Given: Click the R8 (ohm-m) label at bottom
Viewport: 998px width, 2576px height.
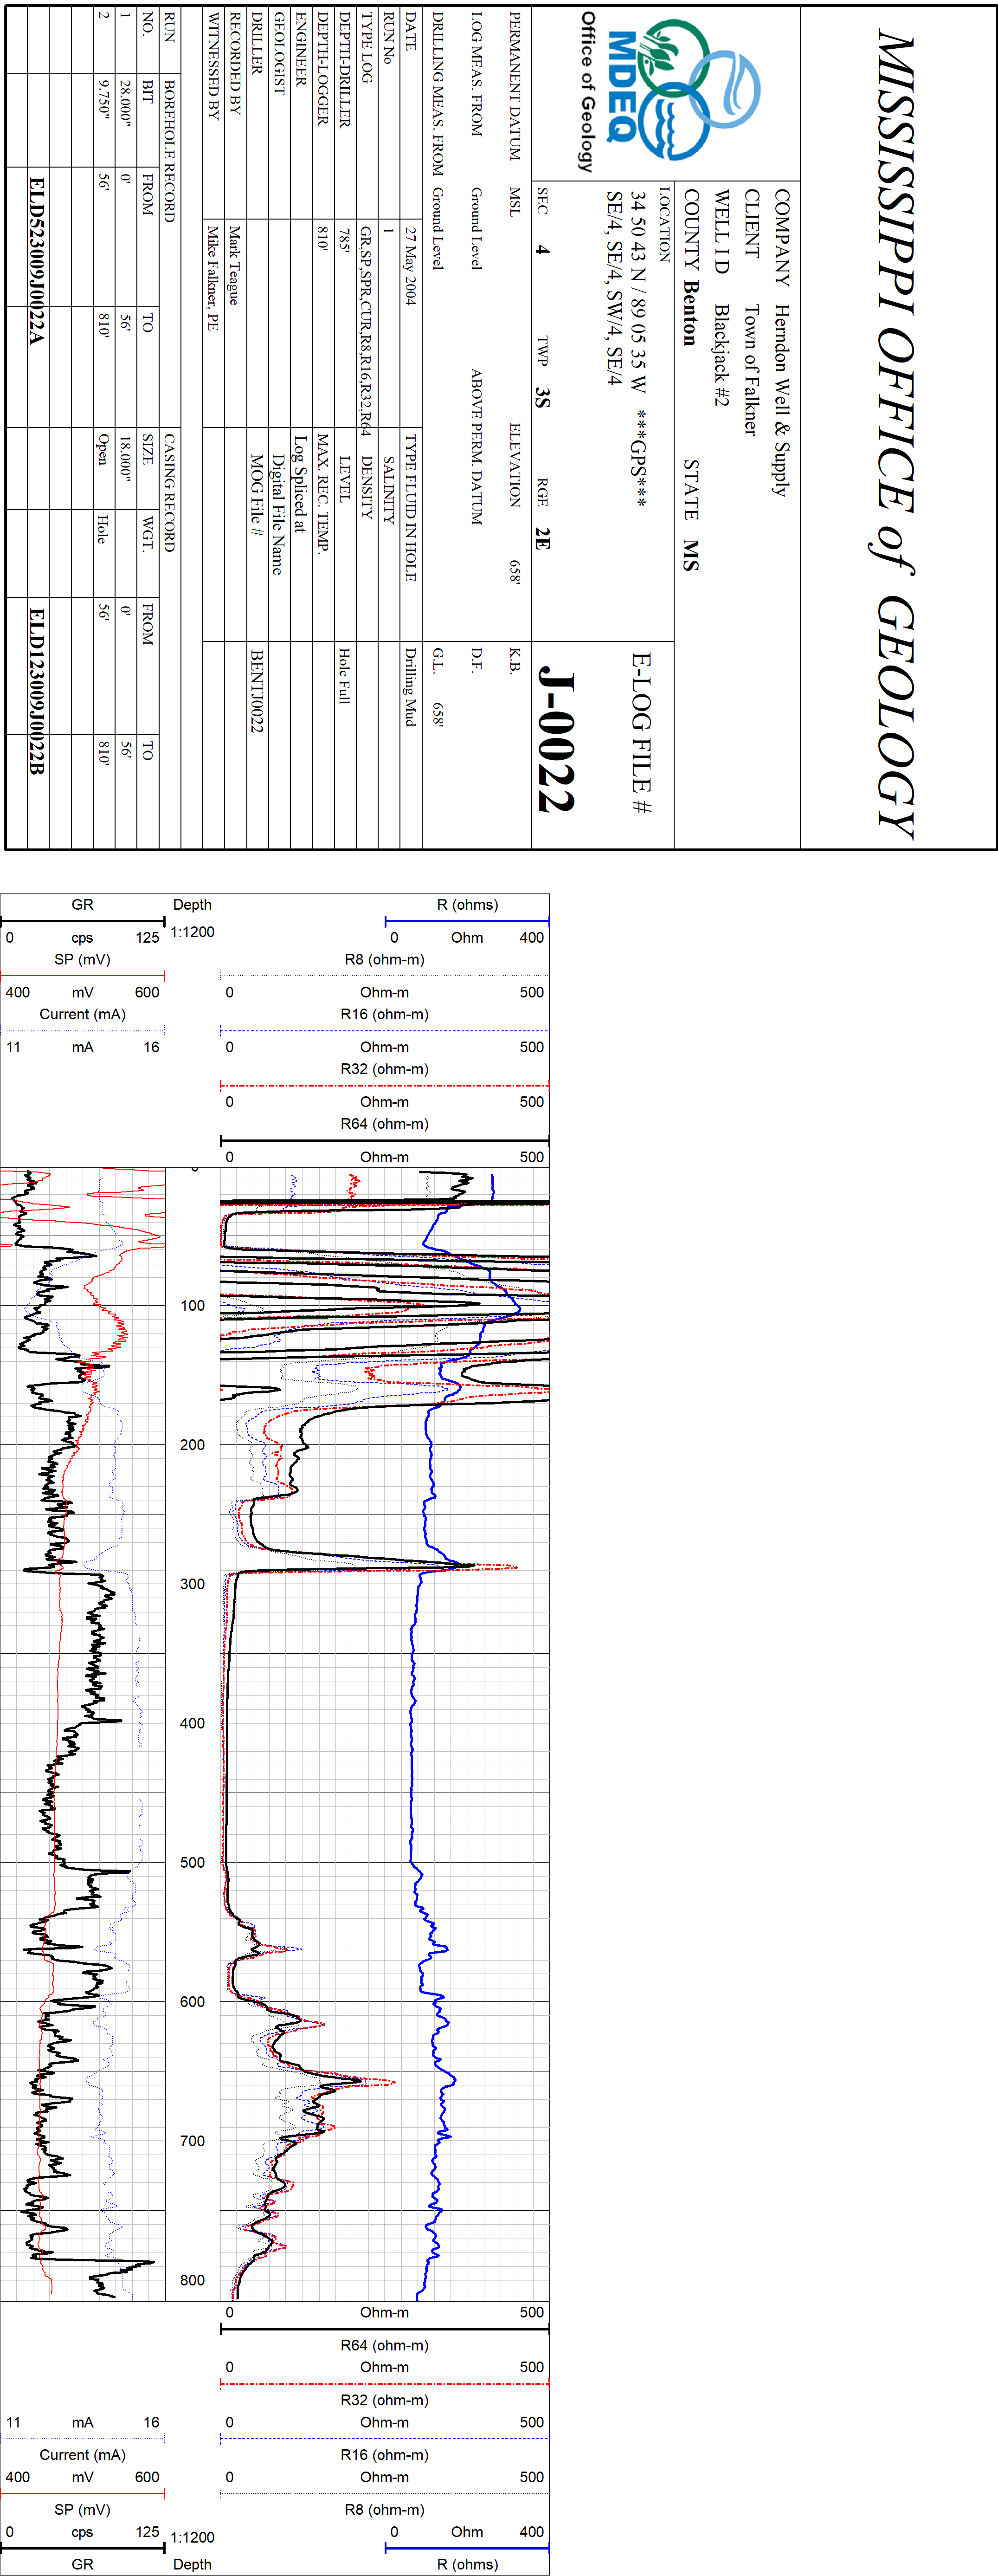Looking at the screenshot, I should point(384,2509).
